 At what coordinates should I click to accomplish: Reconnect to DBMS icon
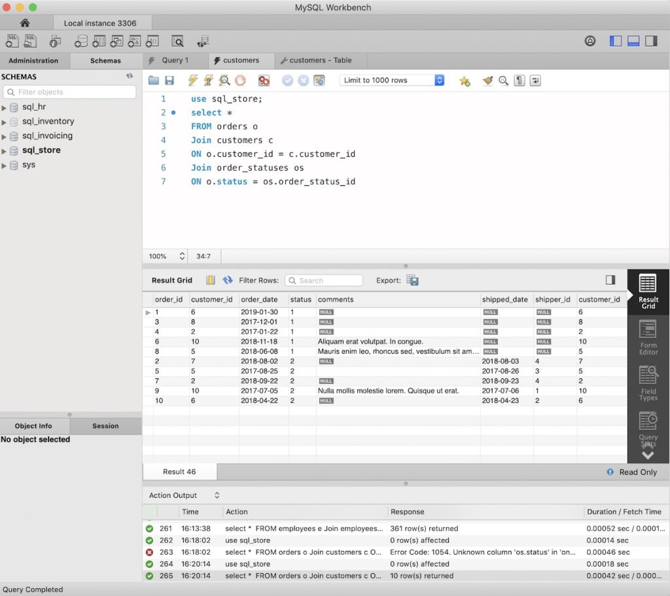(203, 41)
